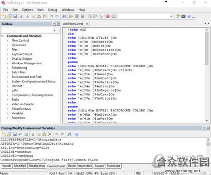Image resolution: width=211 pixels, height=175 pixels.
Task: Click the Step Into debug icon
Action: pyautogui.click(x=89, y=16)
